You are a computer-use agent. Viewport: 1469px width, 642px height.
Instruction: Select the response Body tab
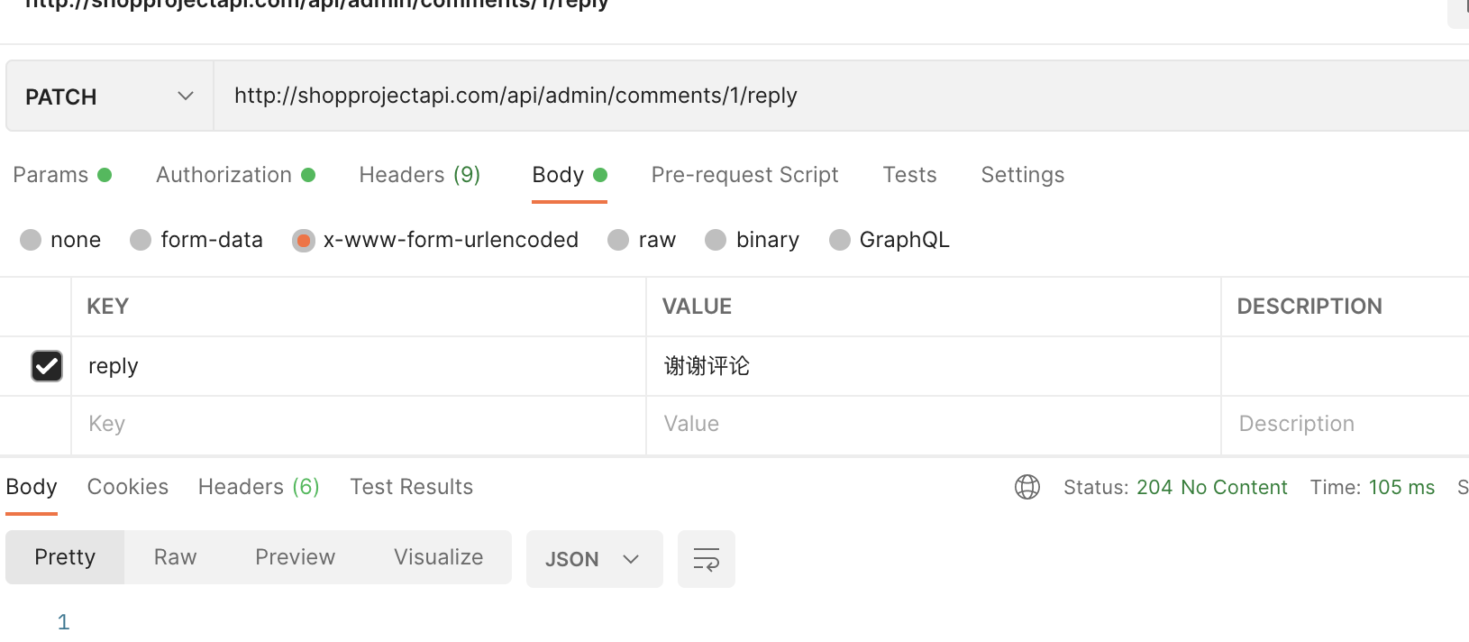(x=32, y=487)
